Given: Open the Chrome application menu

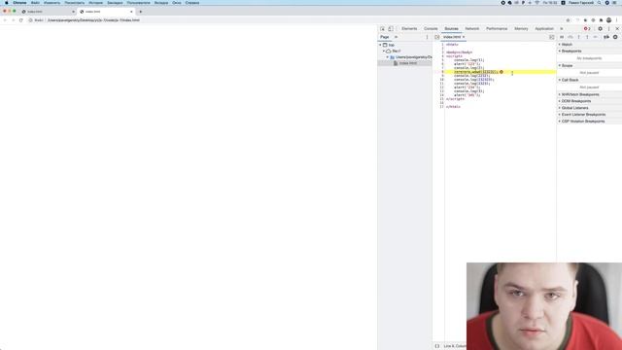Looking at the screenshot, I should [x=19, y=3].
